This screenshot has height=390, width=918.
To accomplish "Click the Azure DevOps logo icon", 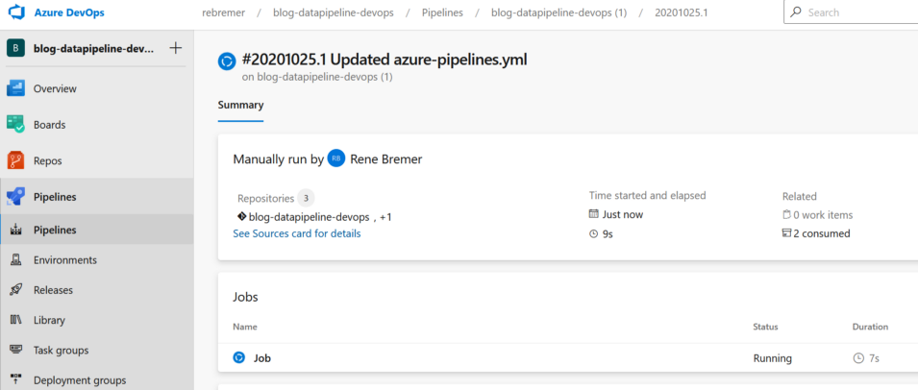I will 16,12.
